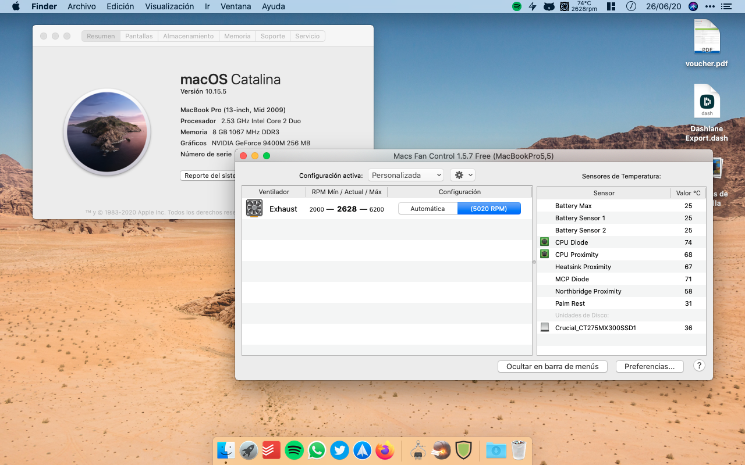This screenshot has height=465, width=745.
Task: Open the Ayuda menu
Action: pyautogui.click(x=274, y=6)
